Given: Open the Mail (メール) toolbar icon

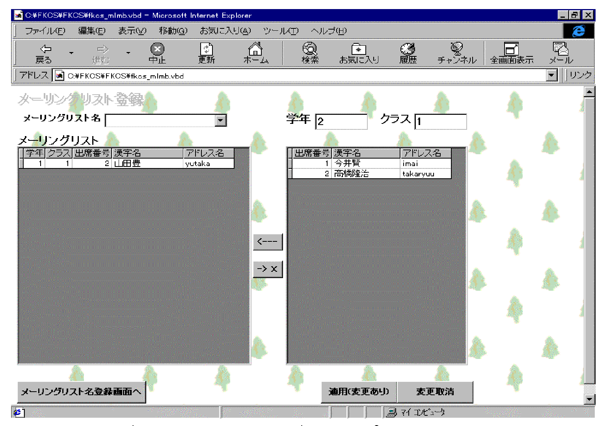Looking at the screenshot, I should coord(560,53).
